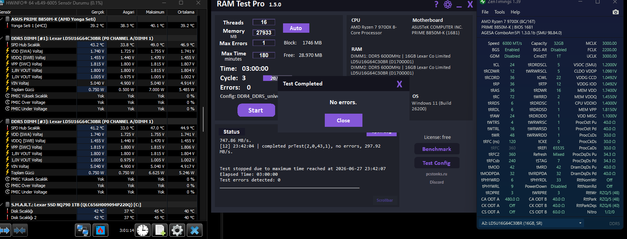Click the Auto button in RAM Test Pro

[296, 28]
